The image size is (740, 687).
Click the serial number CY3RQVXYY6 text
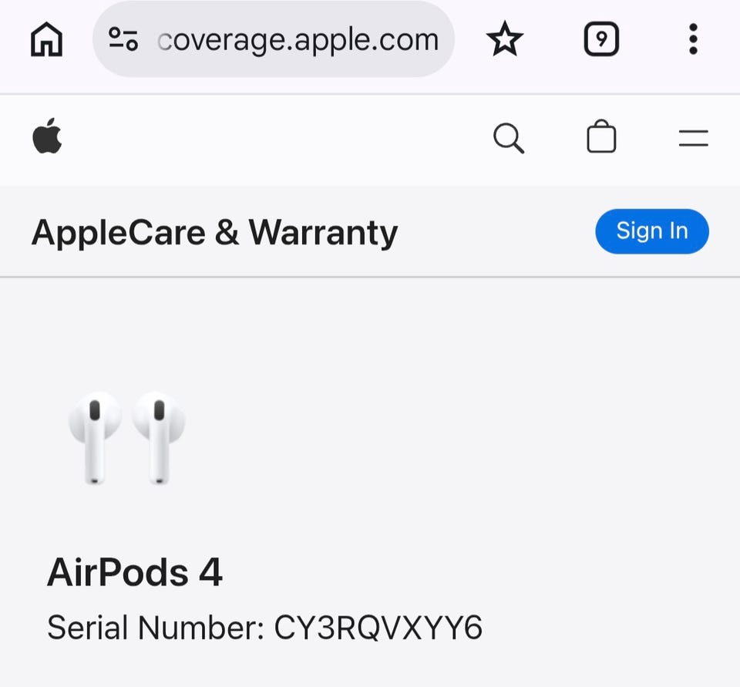378,628
